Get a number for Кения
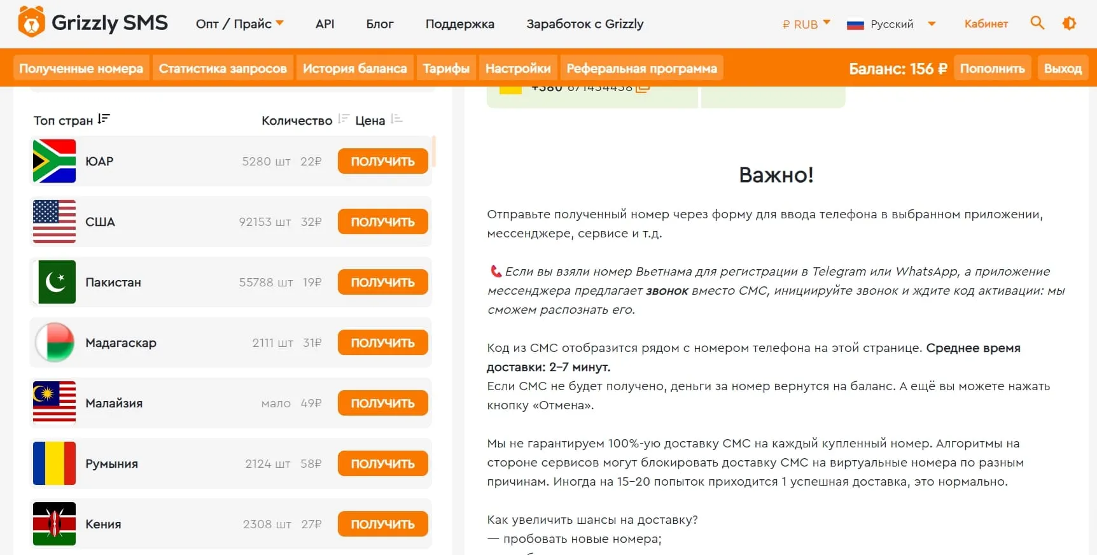This screenshot has width=1097, height=555. point(382,524)
